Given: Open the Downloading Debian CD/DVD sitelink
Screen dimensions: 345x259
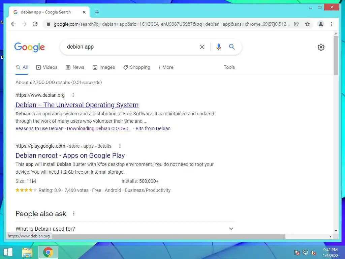Looking at the screenshot, I should tap(99, 128).
